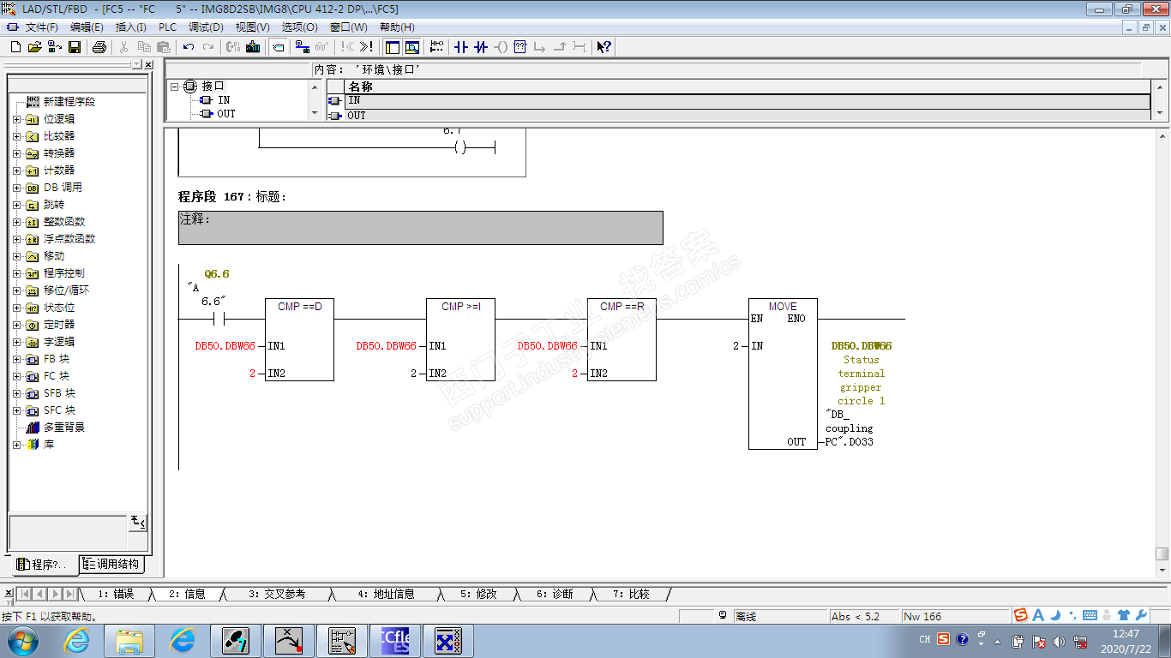Screen dimensions: 1171x658
Task: Open the 调试(D) menu
Action: tap(205, 27)
